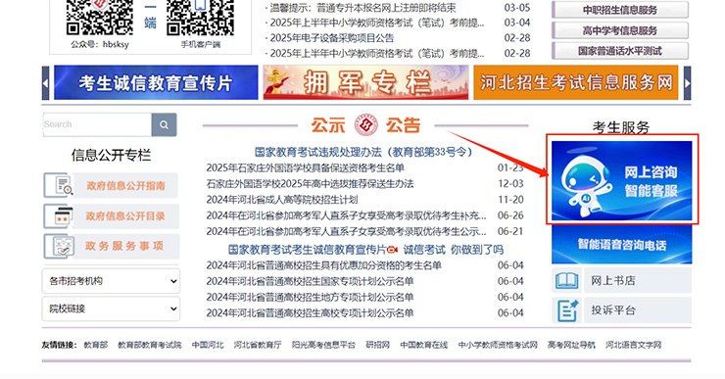The height and width of the screenshot is (379, 725).
Task: Open 政府信息公开指南 document icon
Action: click(x=59, y=185)
